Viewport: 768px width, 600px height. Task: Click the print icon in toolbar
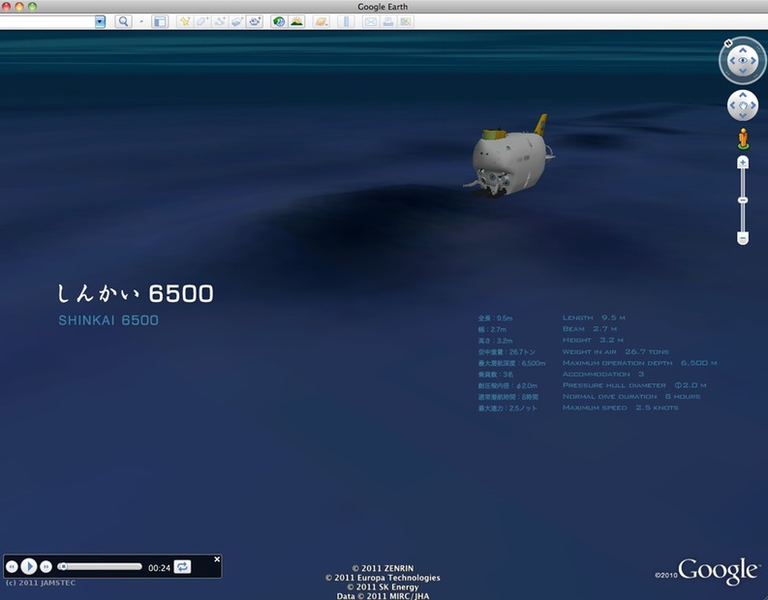(388, 21)
